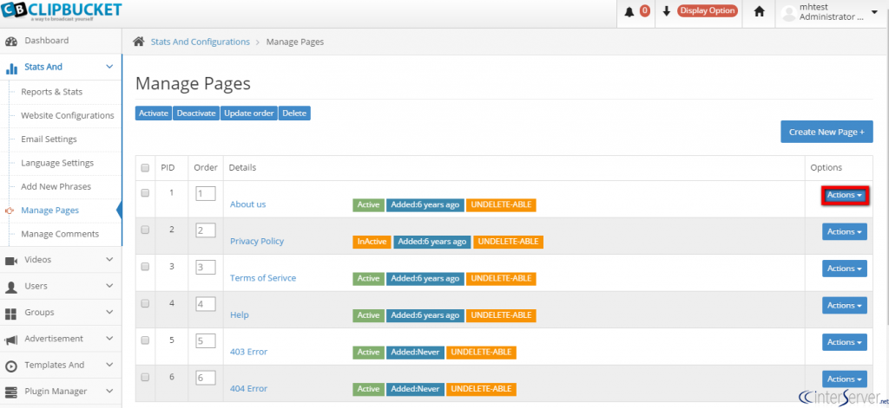This screenshot has height=408, width=889.
Task: Toggle the select-all checkbox in table header
Action: pos(145,168)
